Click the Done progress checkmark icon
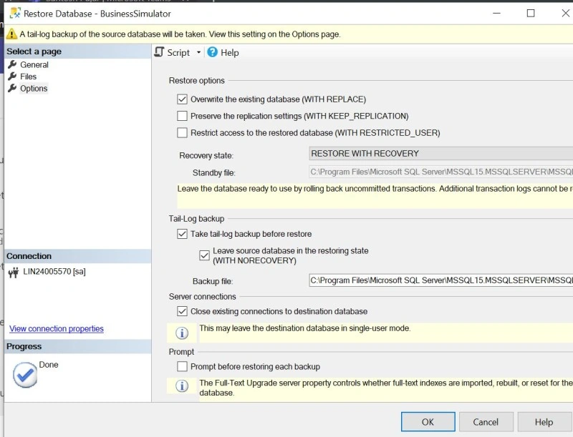The width and height of the screenshot is (573, 437). [x=25, y=375]
